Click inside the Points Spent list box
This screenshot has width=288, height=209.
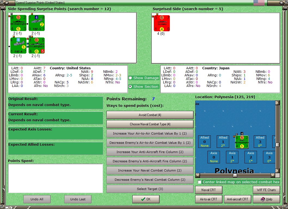[x=56, y=178]
